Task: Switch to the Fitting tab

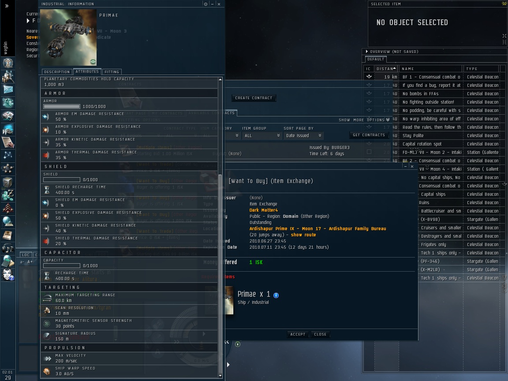Action: (x=112, y=72)
